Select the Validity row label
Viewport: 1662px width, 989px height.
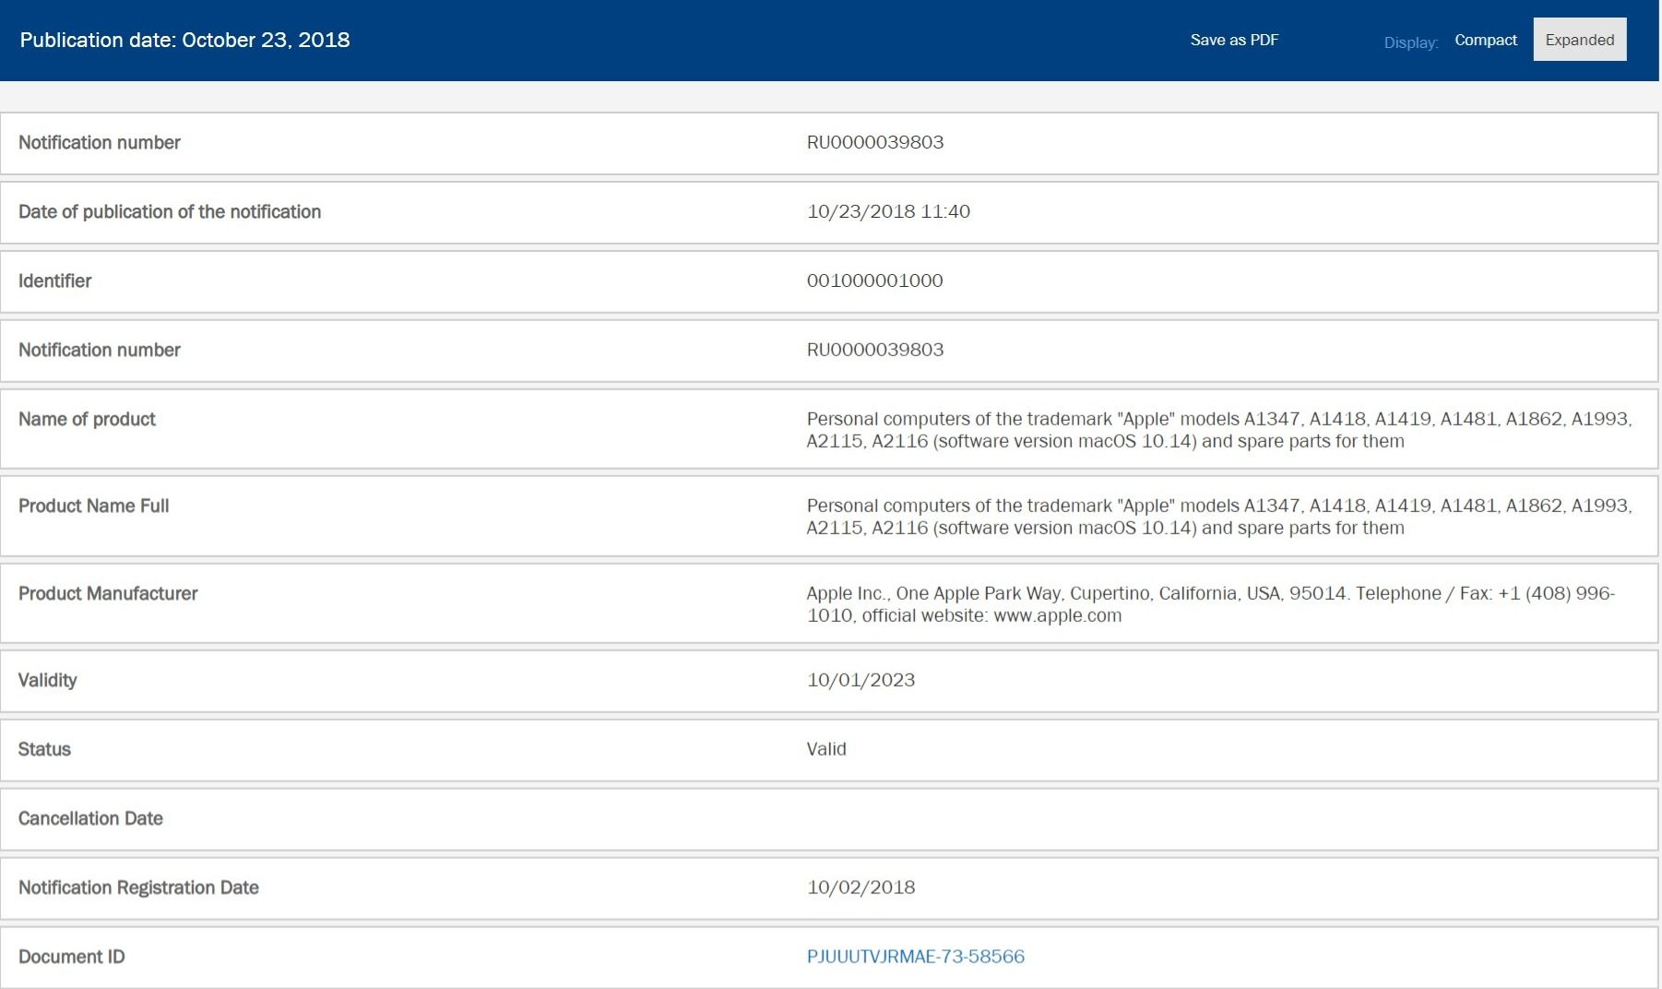(x=47, y=681)
